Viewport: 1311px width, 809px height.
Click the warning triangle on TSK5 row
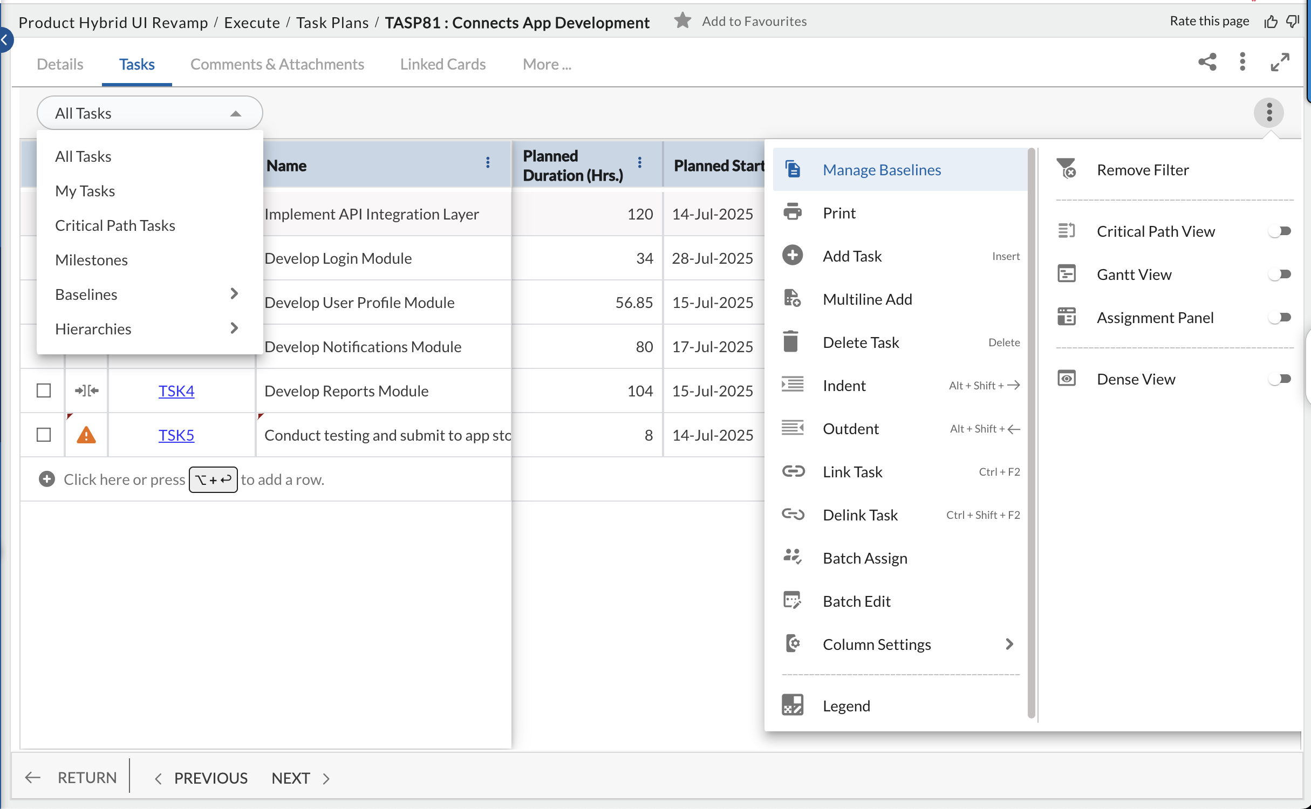point(86,435)
